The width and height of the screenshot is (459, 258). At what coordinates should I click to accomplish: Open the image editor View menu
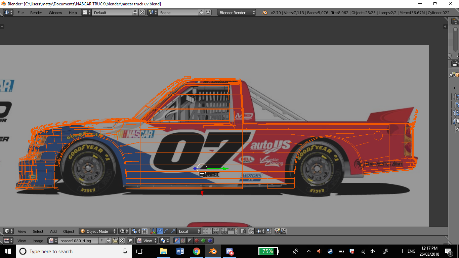point(22,241)
